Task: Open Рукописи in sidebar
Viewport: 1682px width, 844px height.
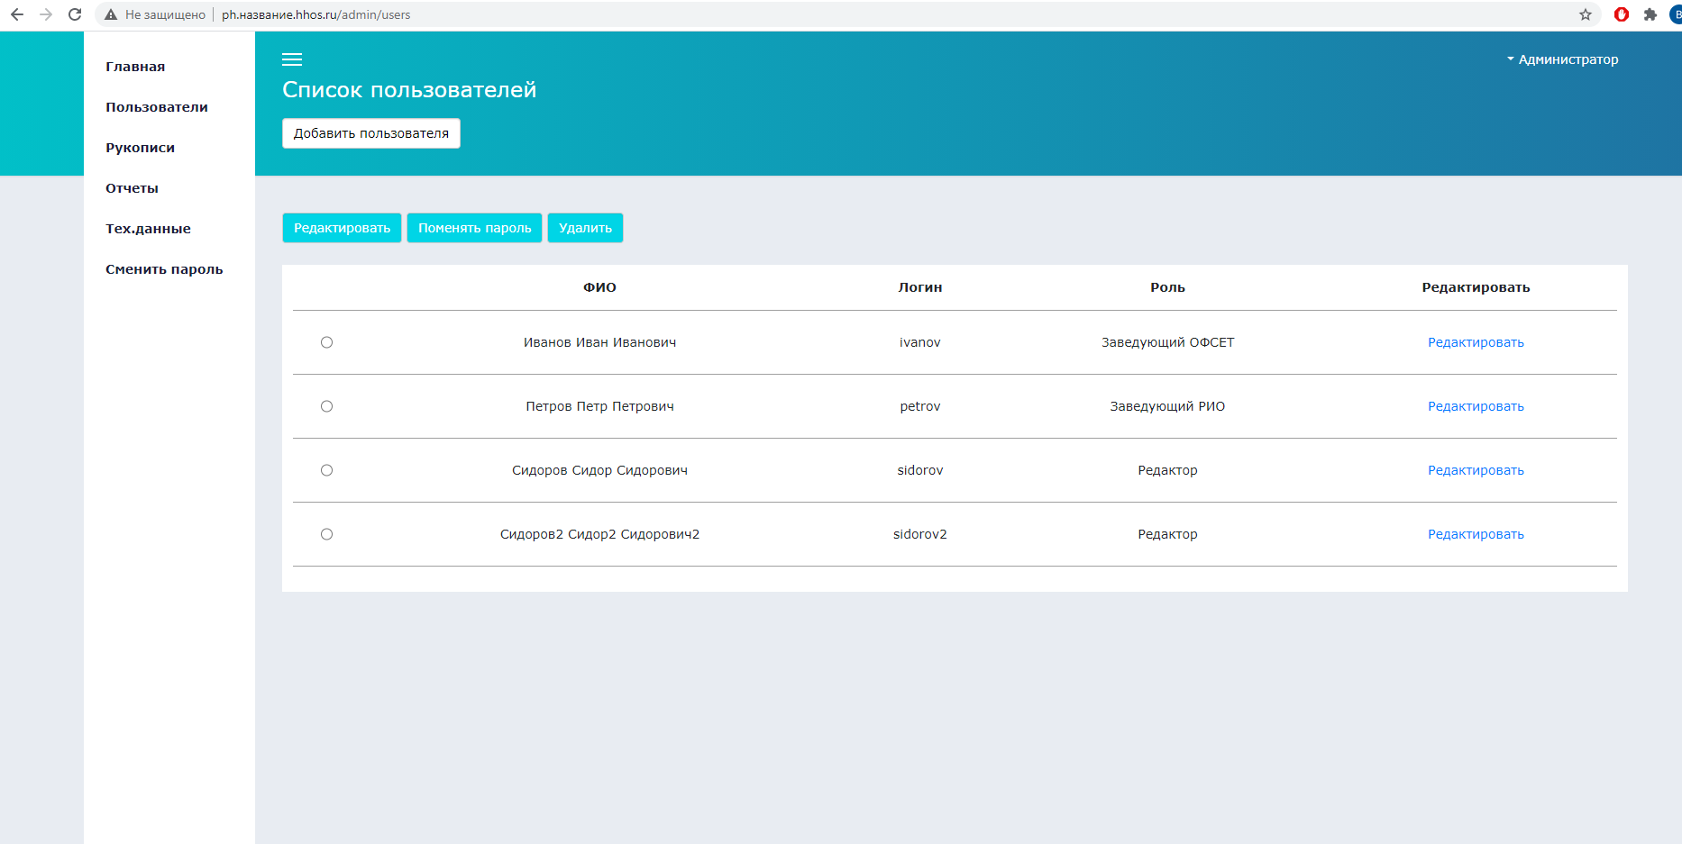Action: point(140,148)
